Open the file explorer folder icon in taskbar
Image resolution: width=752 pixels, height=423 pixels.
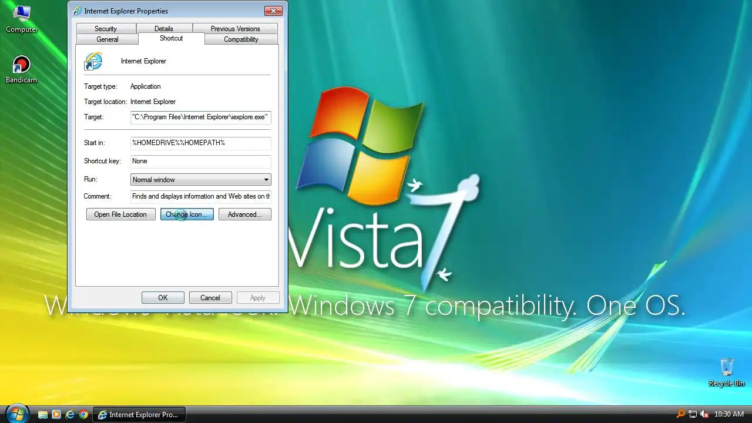click(x=42, y=414)
